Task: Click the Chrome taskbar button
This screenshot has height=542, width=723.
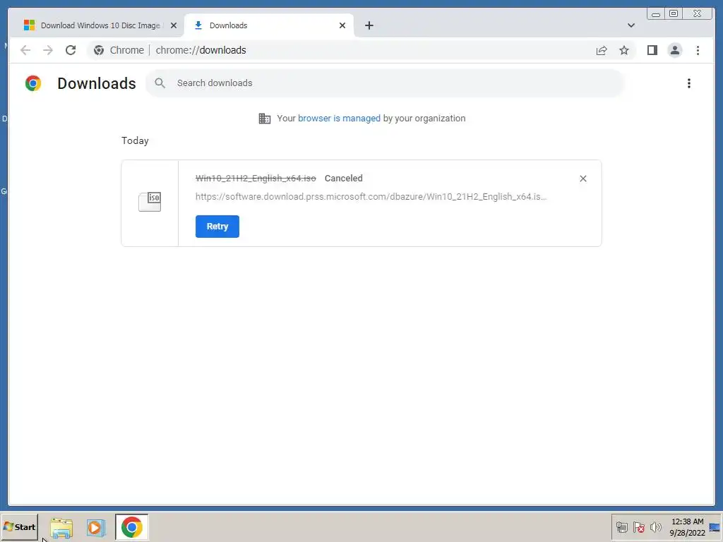Action: [132, 527]
